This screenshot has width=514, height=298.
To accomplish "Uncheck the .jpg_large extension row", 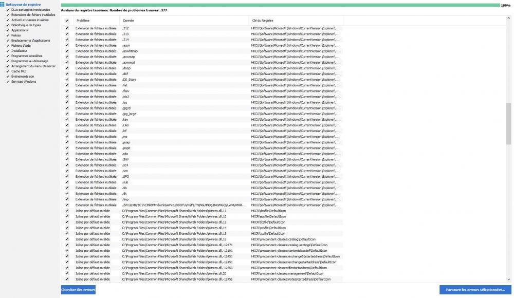I will click(67, 114).
